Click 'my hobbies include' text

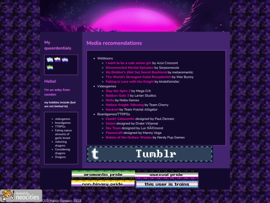[60, 104]
